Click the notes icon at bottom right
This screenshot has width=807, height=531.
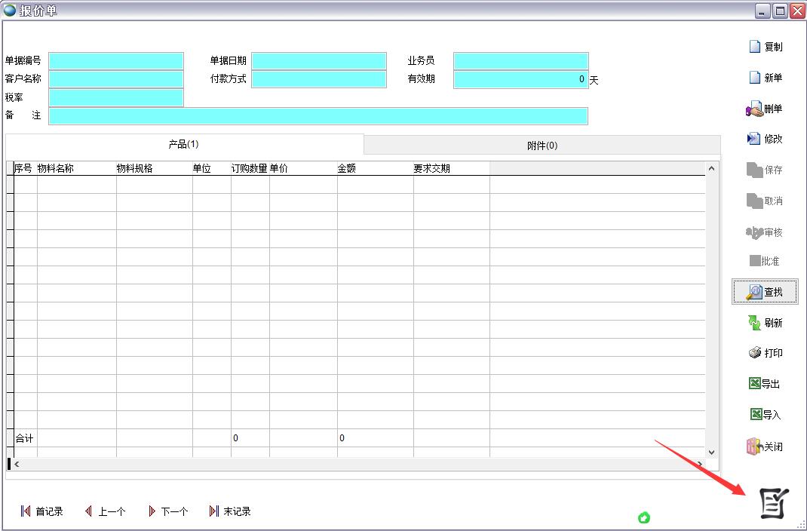click(x=773, y=503)
